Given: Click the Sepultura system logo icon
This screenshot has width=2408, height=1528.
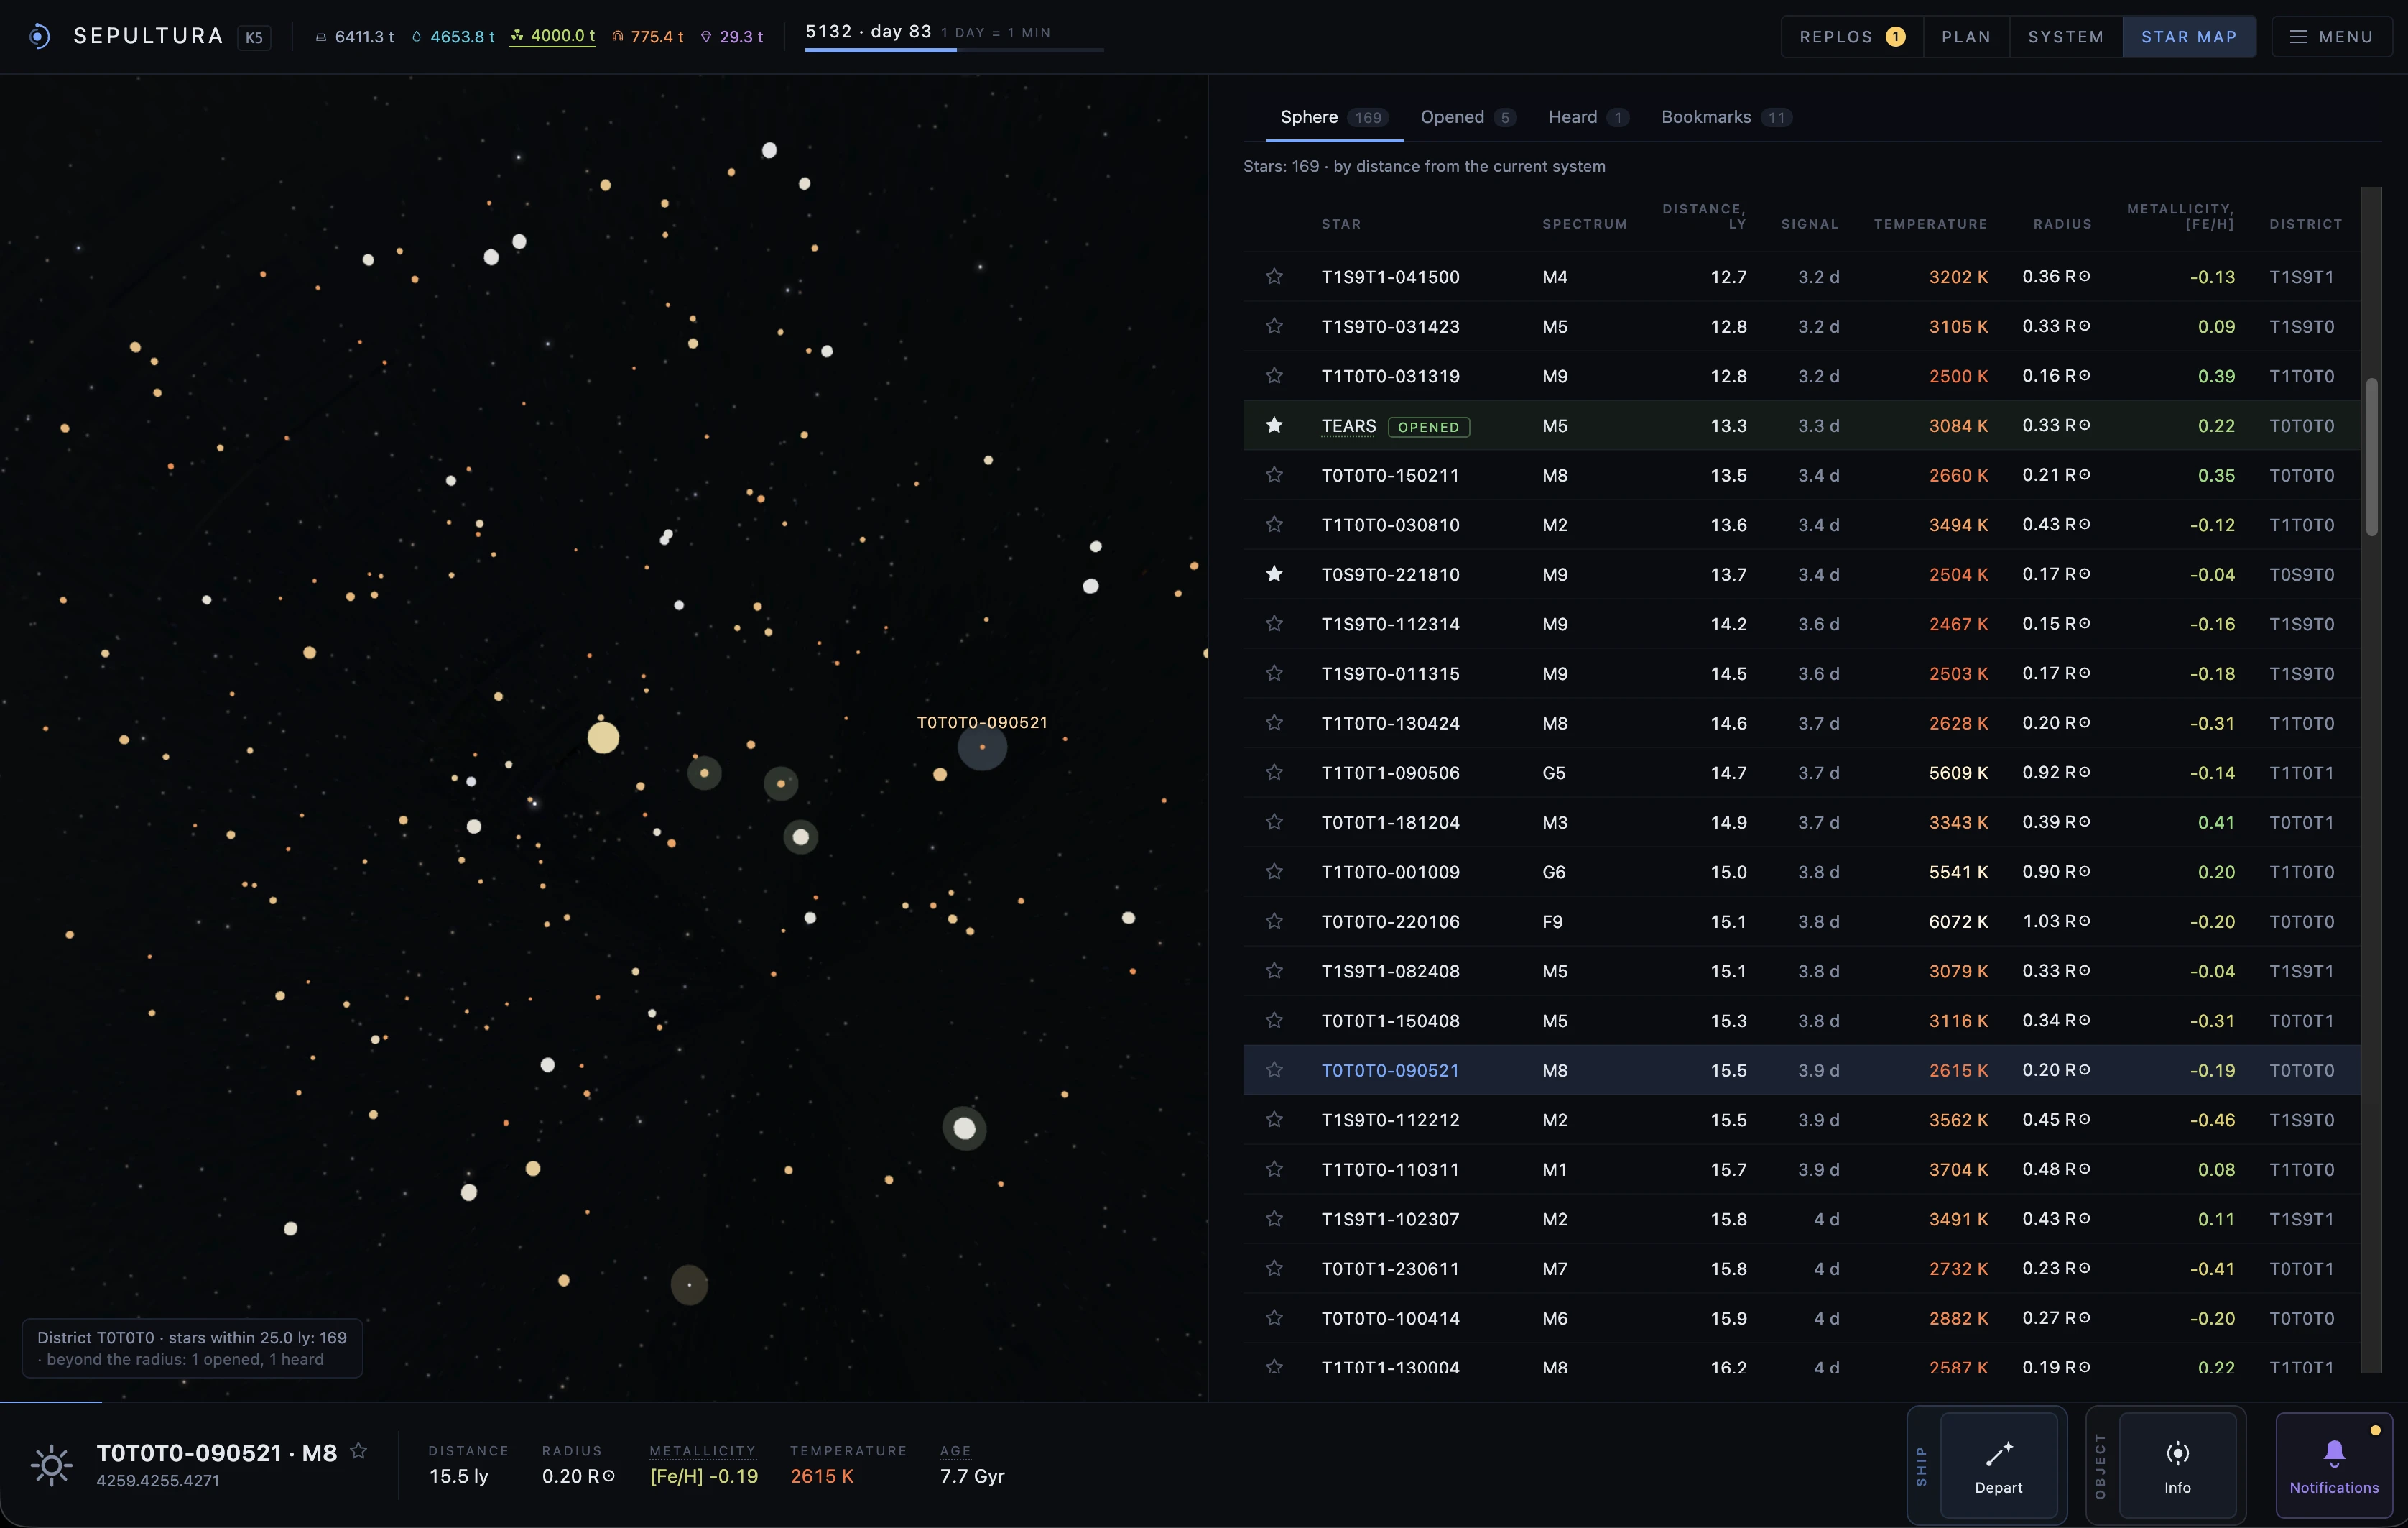Looking at the screenshot, I should coord(39,37).
